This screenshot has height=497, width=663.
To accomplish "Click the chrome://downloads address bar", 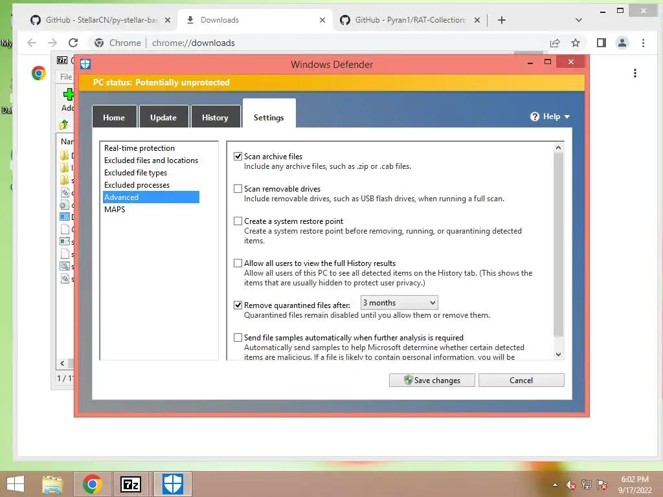I will [x=317, y=43].
